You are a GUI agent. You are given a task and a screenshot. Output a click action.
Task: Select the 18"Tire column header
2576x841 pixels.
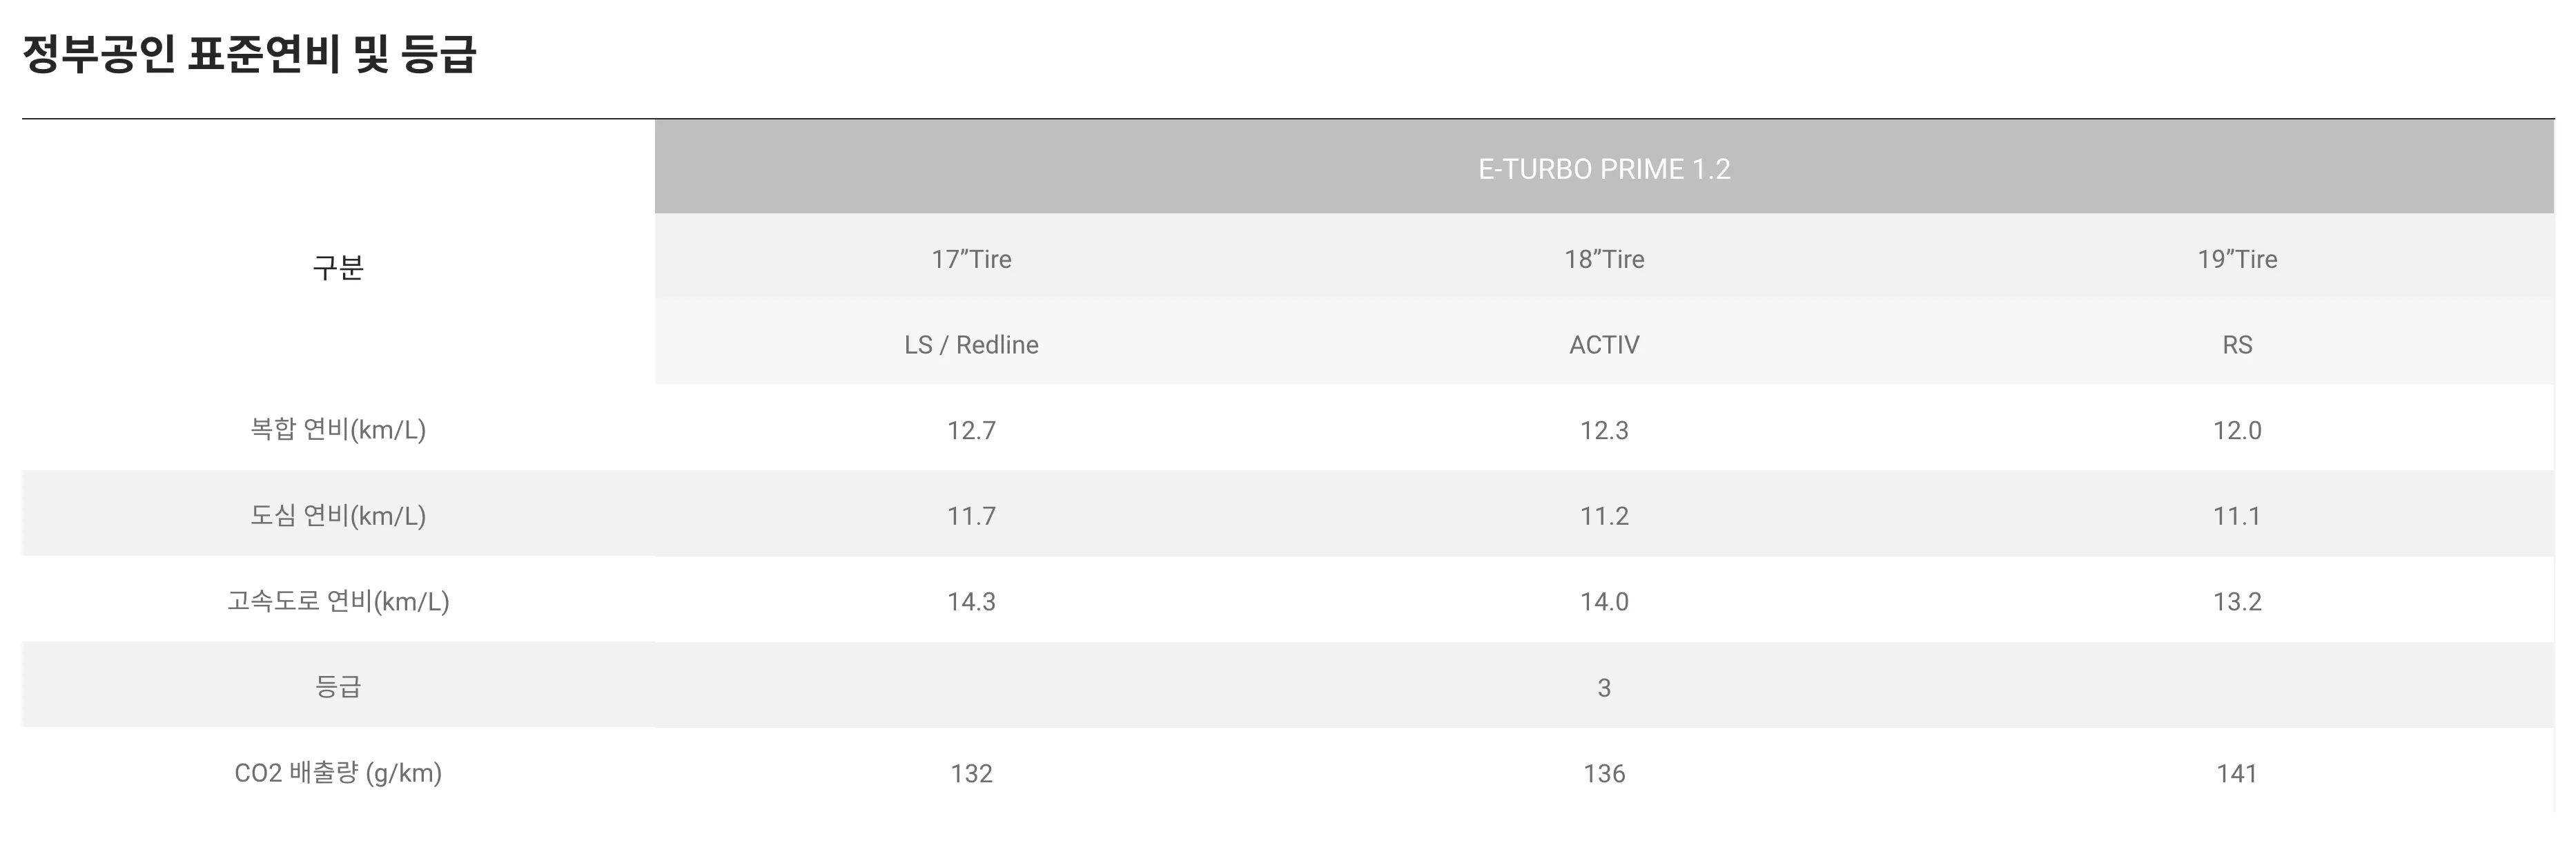(x=1604, y=259)
